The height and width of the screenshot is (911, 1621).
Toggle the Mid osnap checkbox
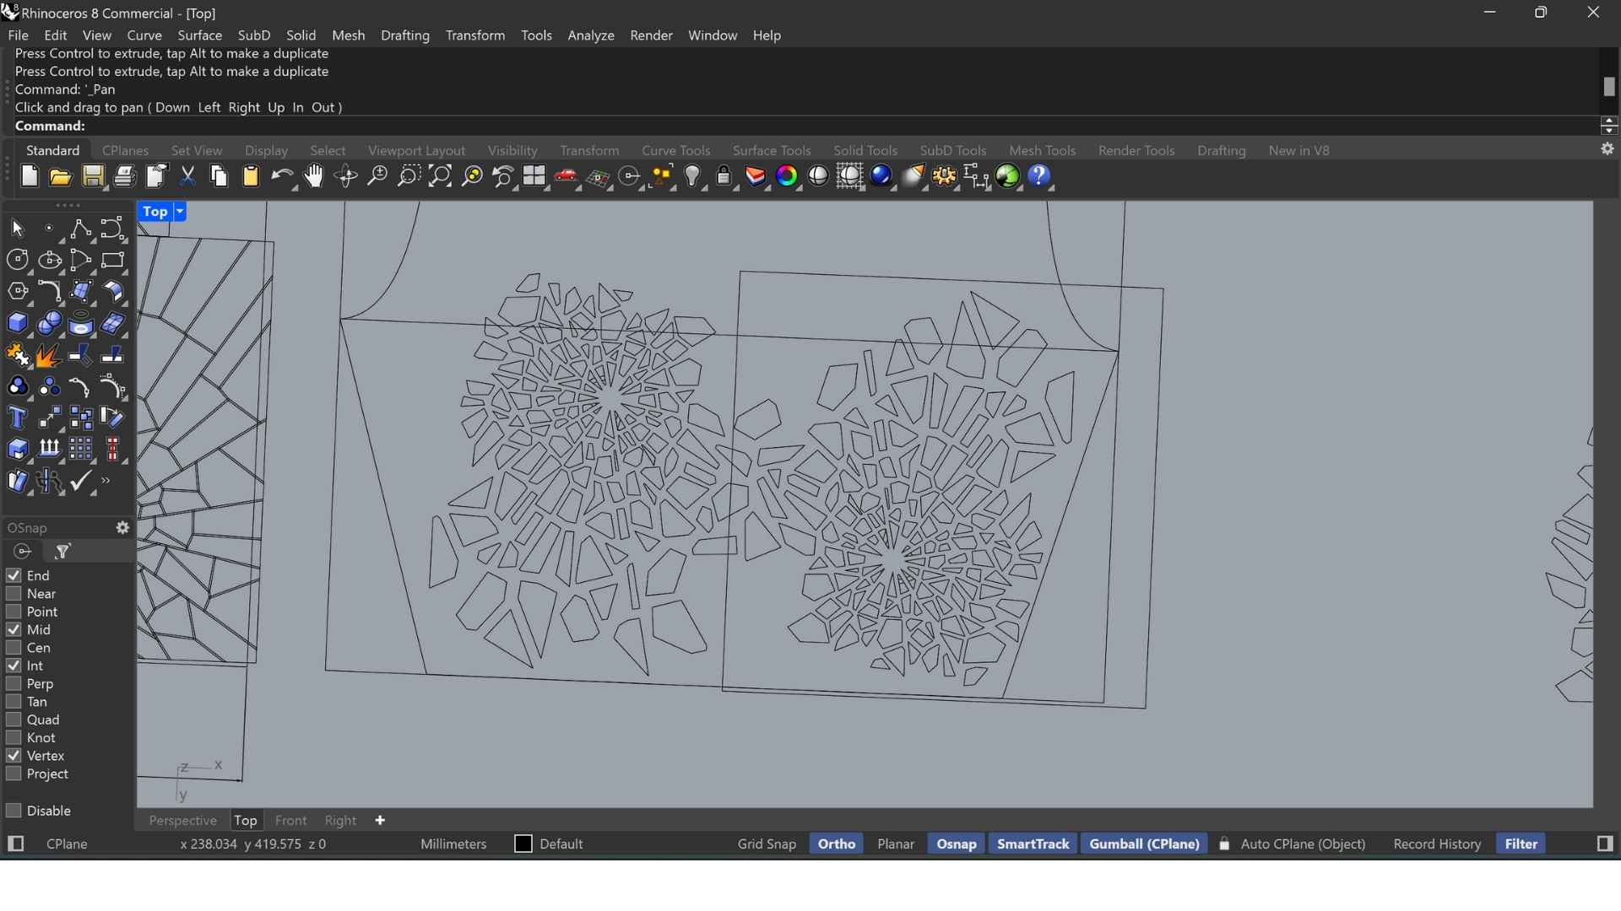tap(14, 630)
